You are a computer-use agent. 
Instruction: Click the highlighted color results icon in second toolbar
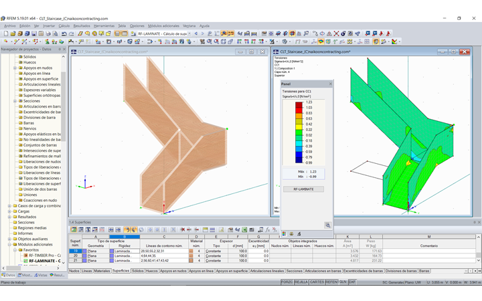321,41
